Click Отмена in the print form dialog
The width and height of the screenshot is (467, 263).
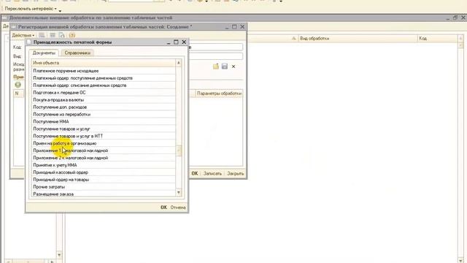[178, 207]
